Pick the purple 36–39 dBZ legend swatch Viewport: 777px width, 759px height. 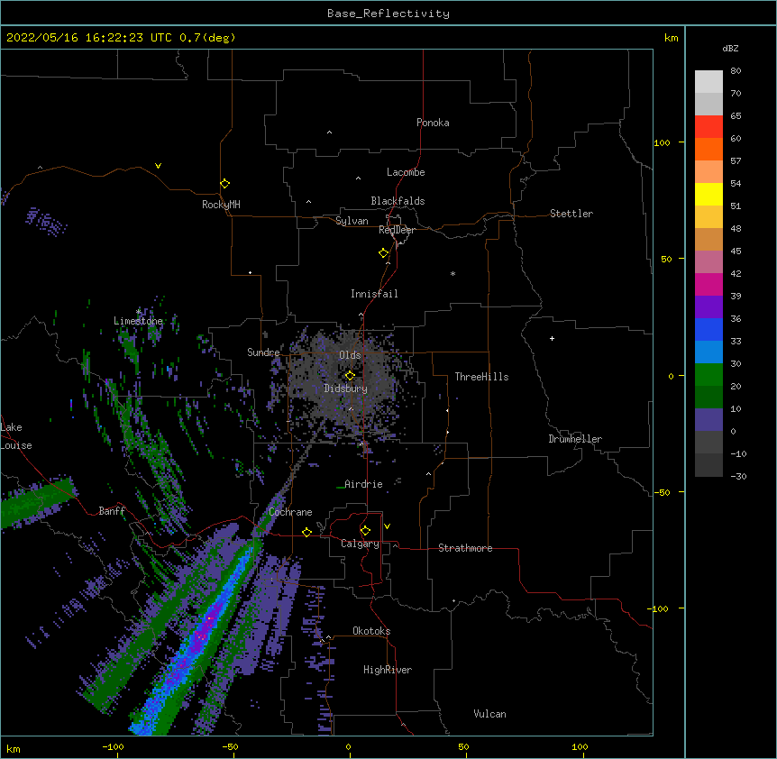(x=708, y=307)
